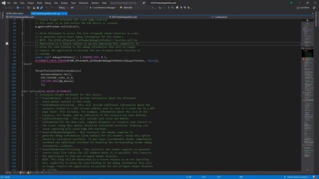This screenshot has width=319, height=179.
Task: Click the minimap scrollbar viewport thumb
Action: [308, 52]
